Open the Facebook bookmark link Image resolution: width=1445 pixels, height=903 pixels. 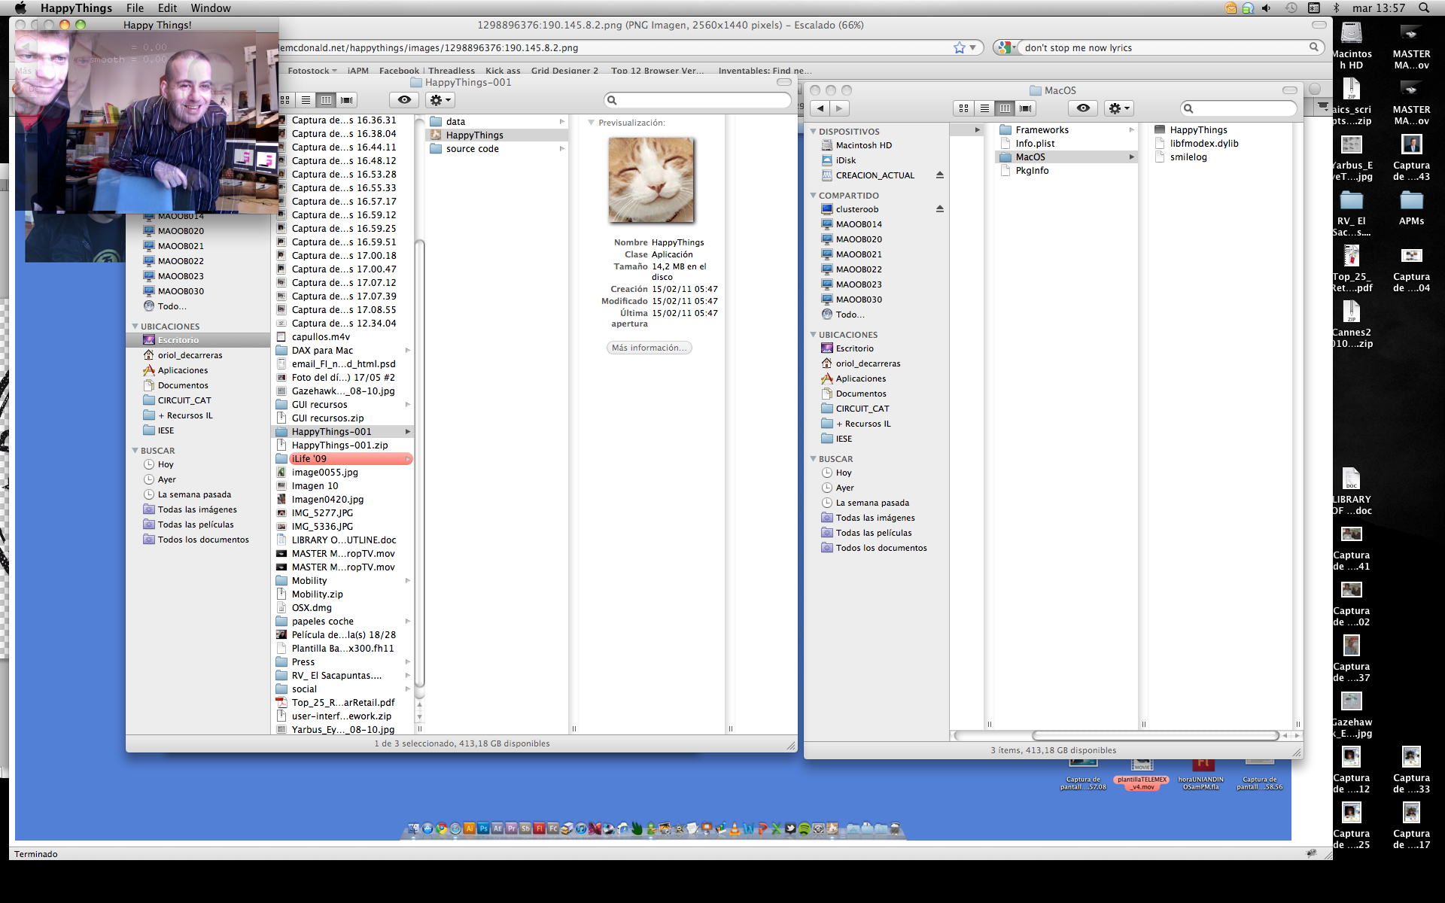pyautogui.click(x=399, y=71)
